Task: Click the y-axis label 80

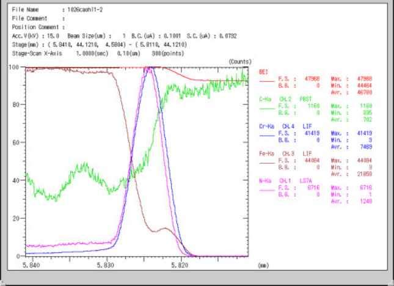Action: click(16, 105)
